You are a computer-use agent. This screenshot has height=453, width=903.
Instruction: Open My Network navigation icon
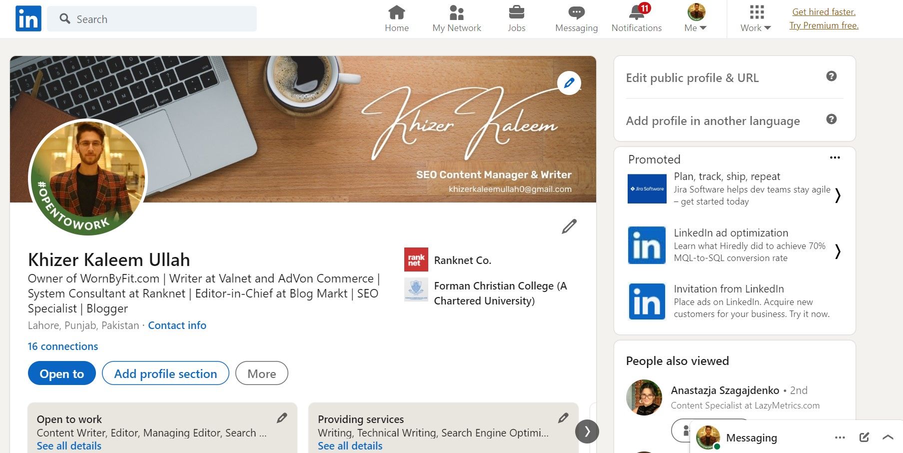[457, 18]
